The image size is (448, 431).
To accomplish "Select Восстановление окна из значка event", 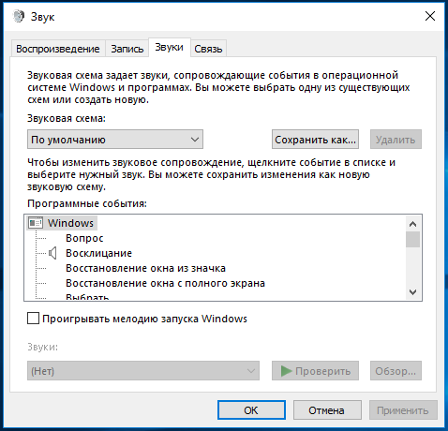I will [x=145, y=268].
